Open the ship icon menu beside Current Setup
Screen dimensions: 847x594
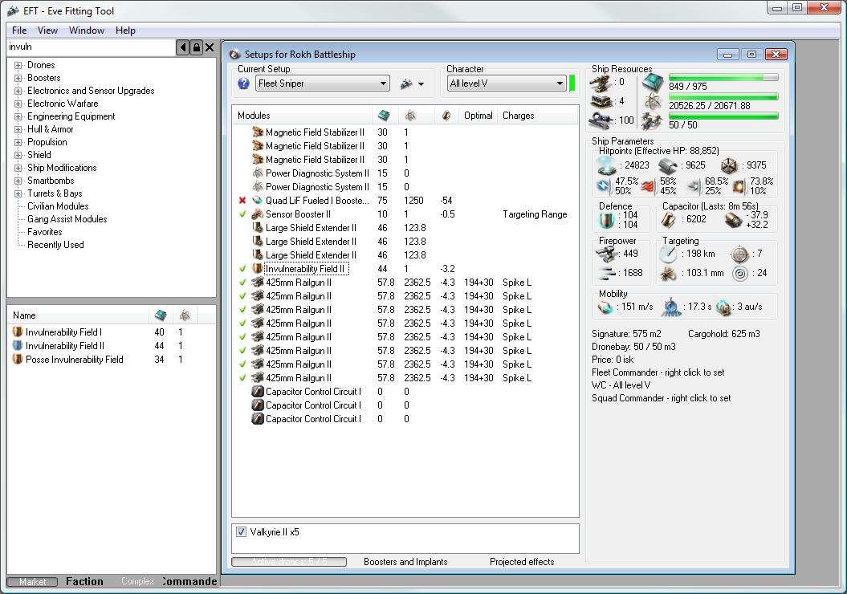[x=412, y=83]
